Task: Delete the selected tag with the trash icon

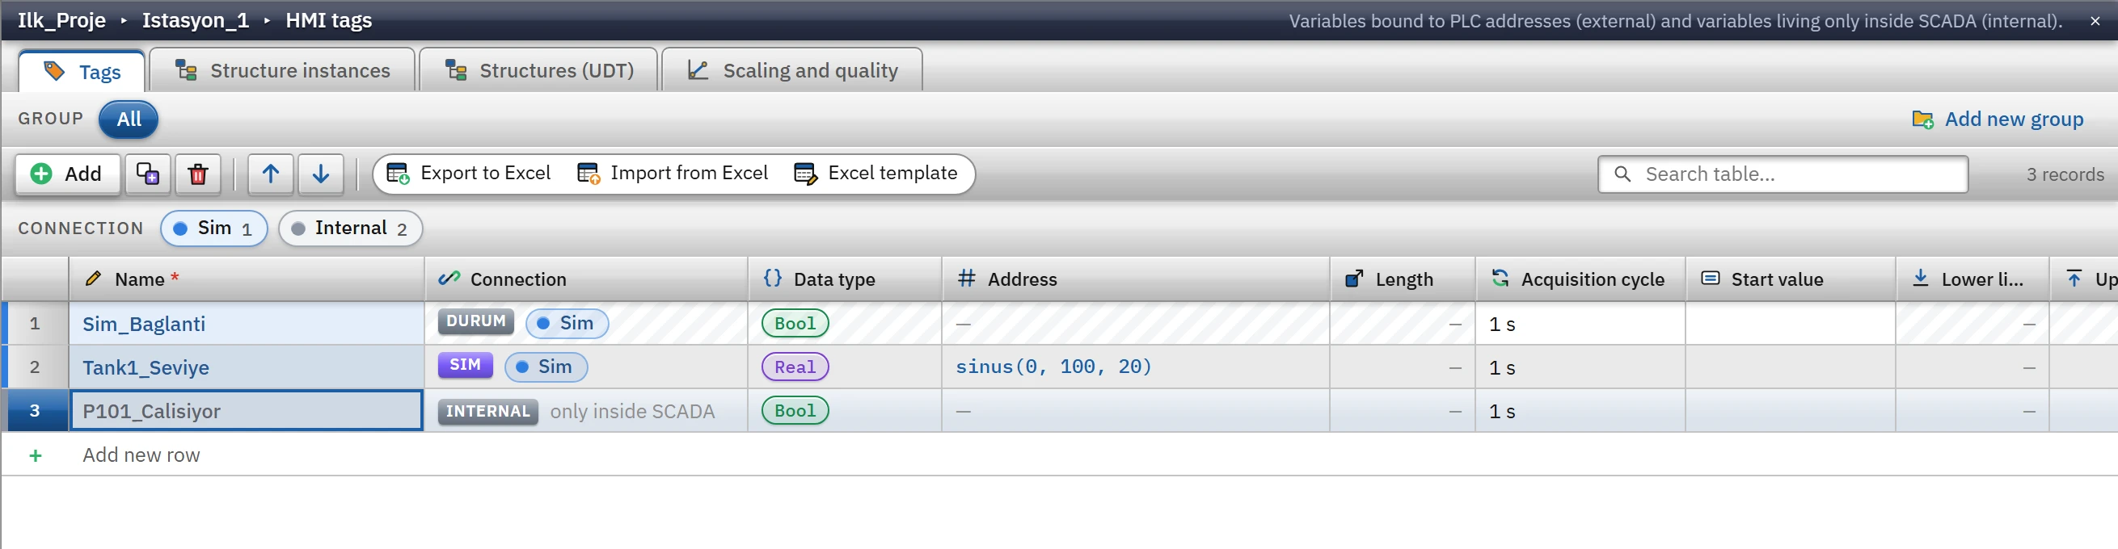Action: pyautogui.click(x=198, y=174)
